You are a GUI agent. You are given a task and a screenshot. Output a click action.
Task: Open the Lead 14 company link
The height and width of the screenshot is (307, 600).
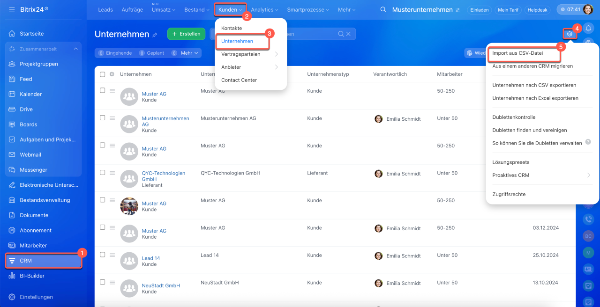pyautogui.click(x=151, y=258)
